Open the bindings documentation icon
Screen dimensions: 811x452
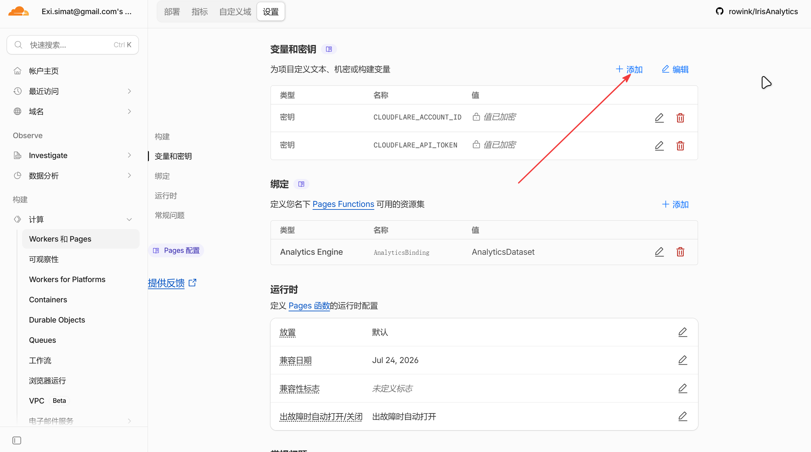(x=301, y=184)
